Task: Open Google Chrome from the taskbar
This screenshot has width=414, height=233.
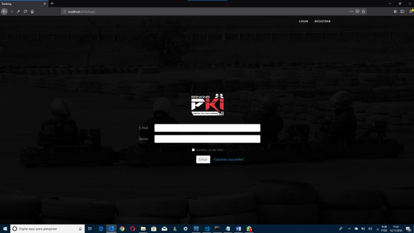Action: click(x=122, y=229)
